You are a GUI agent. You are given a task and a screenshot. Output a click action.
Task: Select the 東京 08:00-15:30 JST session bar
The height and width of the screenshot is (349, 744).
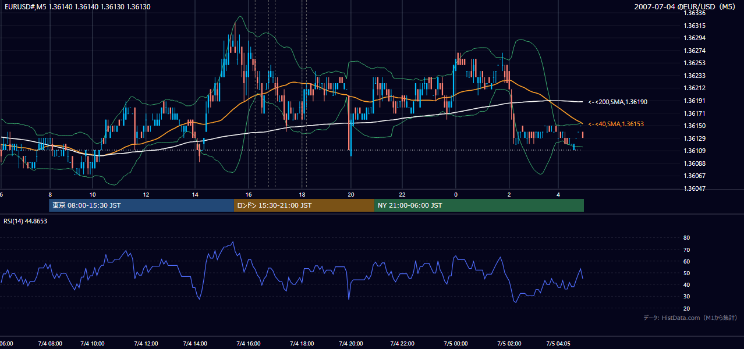(141, 205)
